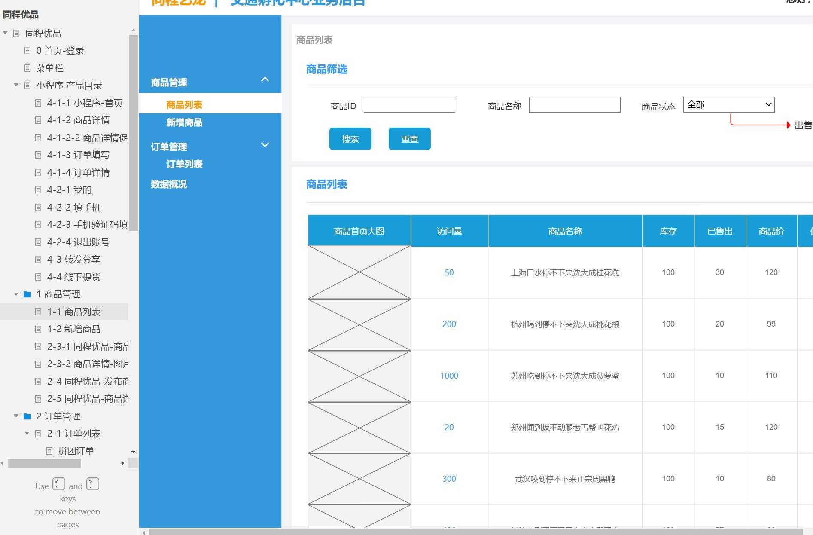The width and height of the screenshot is (813, 535).
Task: Expand the 订单管理 menu section chevron
Action: coord(265,145)
